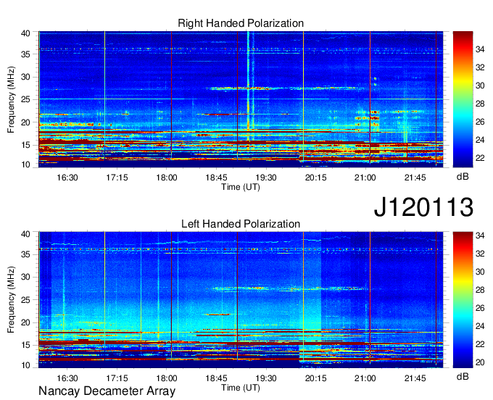Click 19:30 tick on right-handed plot
Image resolution: width=493 pixels, height=400 pixels.
266,178
